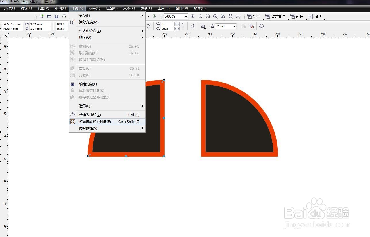Click the Options checklist icon beside zoom
370x237 pixels.
tap(155, 16)
